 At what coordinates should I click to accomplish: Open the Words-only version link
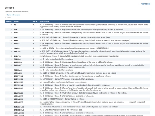pos(12,15)
